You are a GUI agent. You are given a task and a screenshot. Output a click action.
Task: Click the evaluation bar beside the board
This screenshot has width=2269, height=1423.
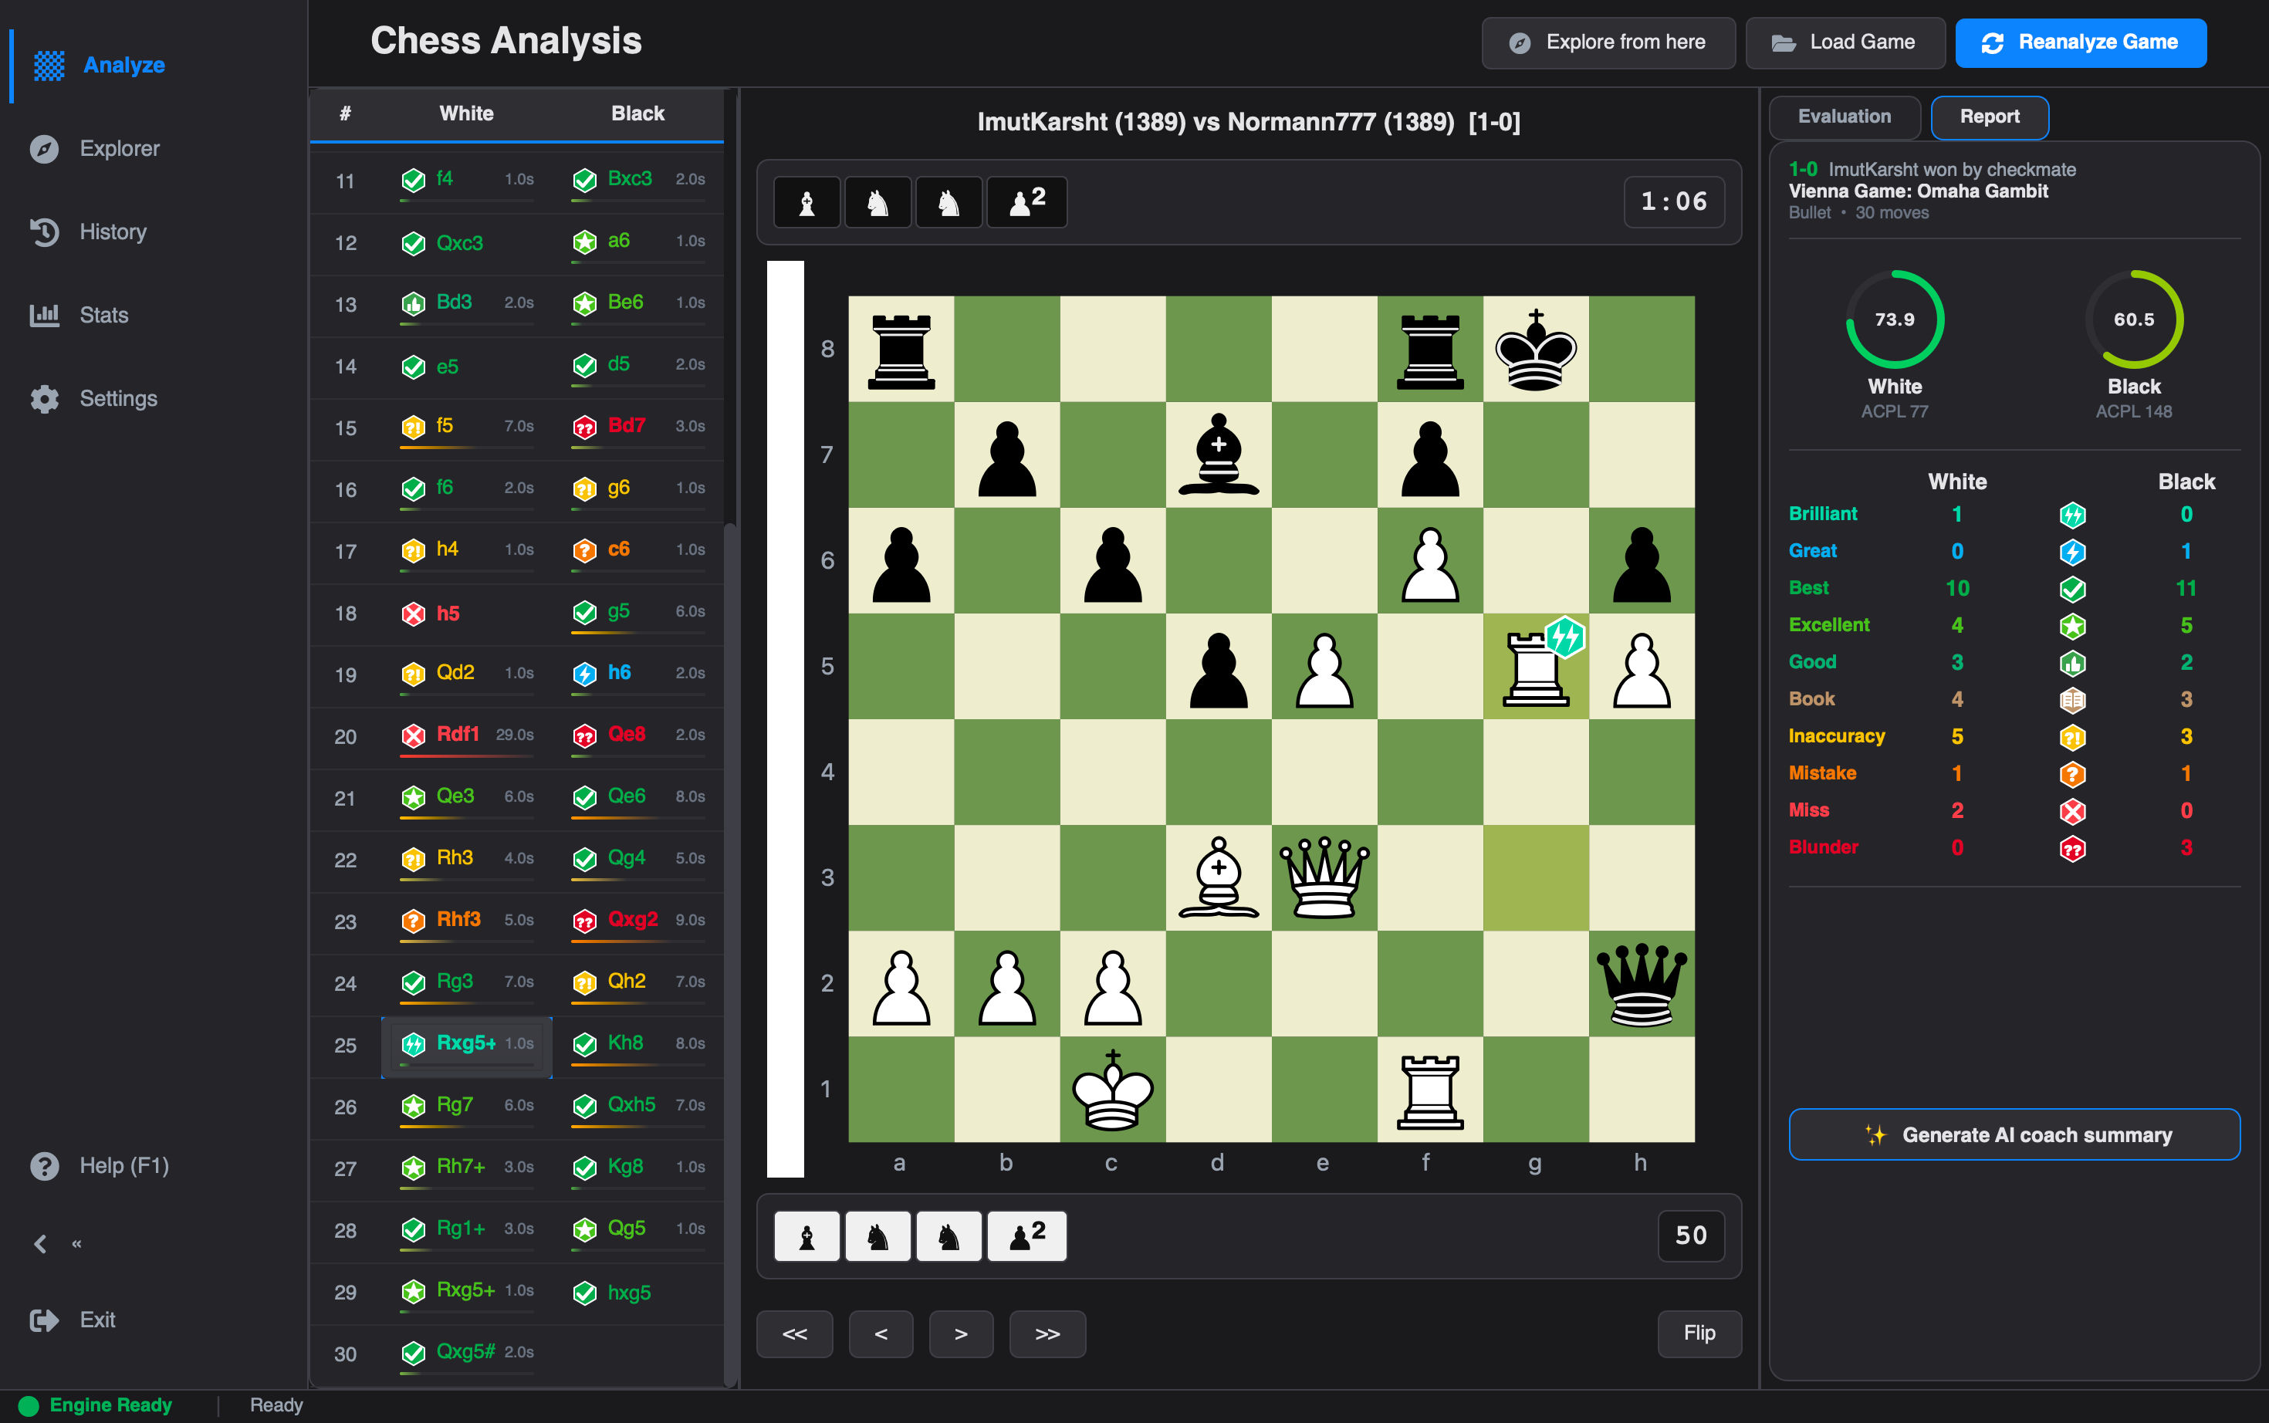tap(785, 719)
